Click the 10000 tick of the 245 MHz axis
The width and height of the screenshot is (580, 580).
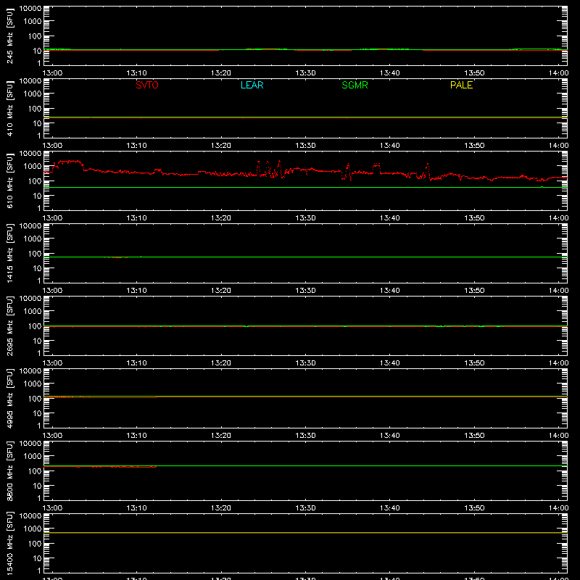(x=30, y=9)
